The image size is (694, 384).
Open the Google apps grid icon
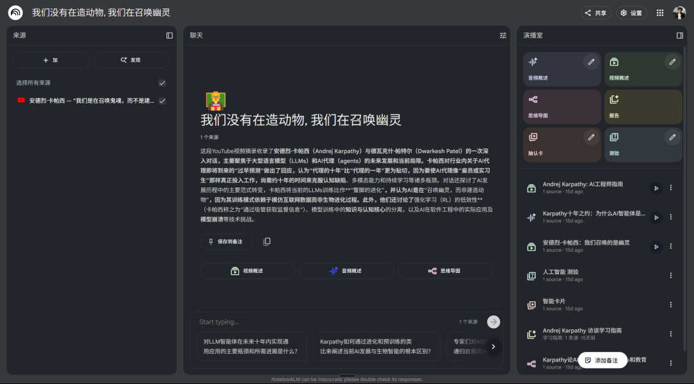tap(660, 13)
